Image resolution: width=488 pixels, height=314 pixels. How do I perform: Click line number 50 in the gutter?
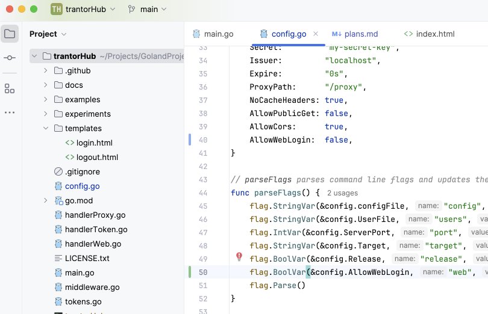click(203, 272)
